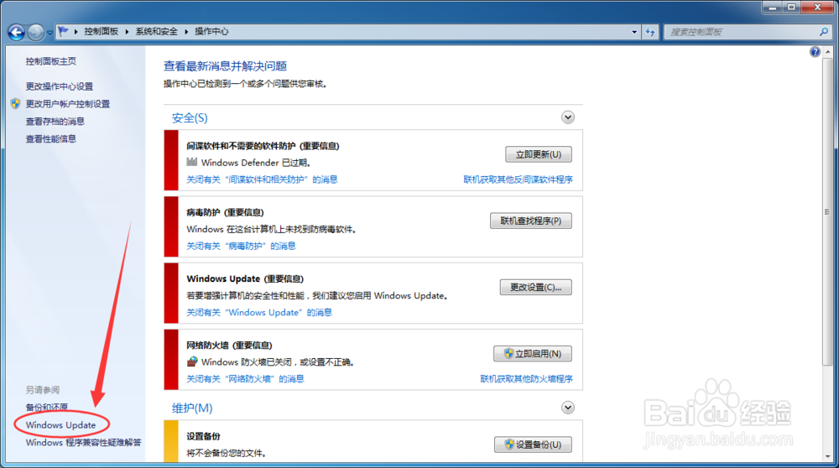Screen dimensions: 839x468
Task: Click the 网络防火墙 (重要信息) title
Action: [x=230, y=345]
